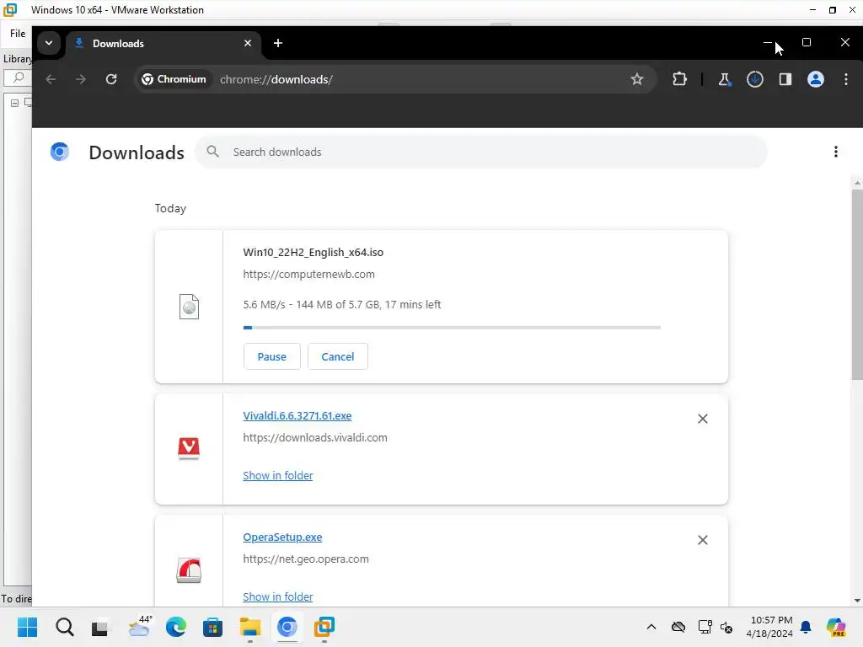Click the Win10 ISO download progress bar
This screenshot has height=647, width=863.
(x=452, y=328)
